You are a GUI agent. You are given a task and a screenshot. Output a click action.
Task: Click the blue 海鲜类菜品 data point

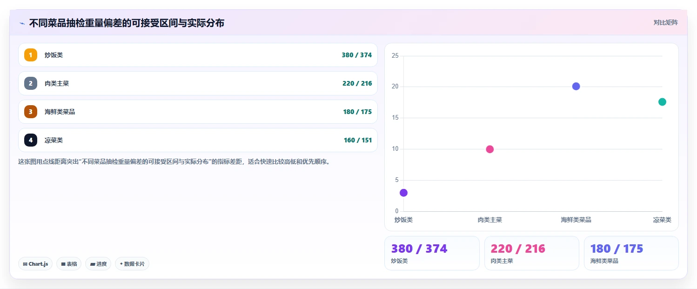[576, 86]
